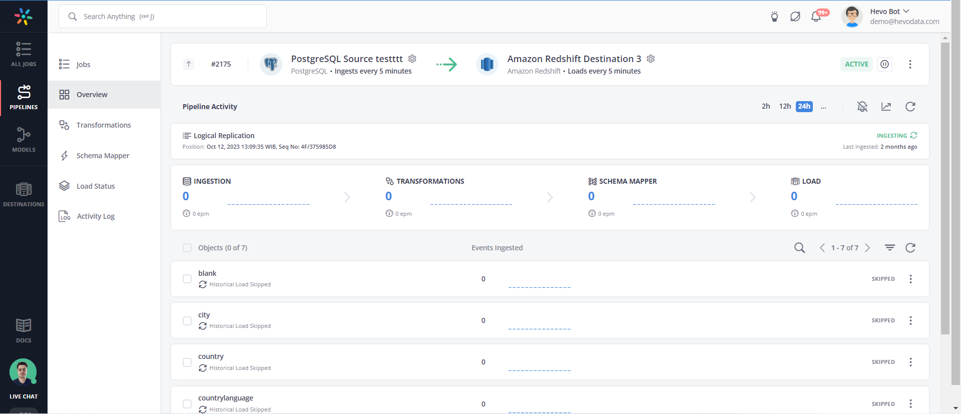This screenshot has height=414, width=961.
Task: Go to next objects page
Action: click(867, 248)
